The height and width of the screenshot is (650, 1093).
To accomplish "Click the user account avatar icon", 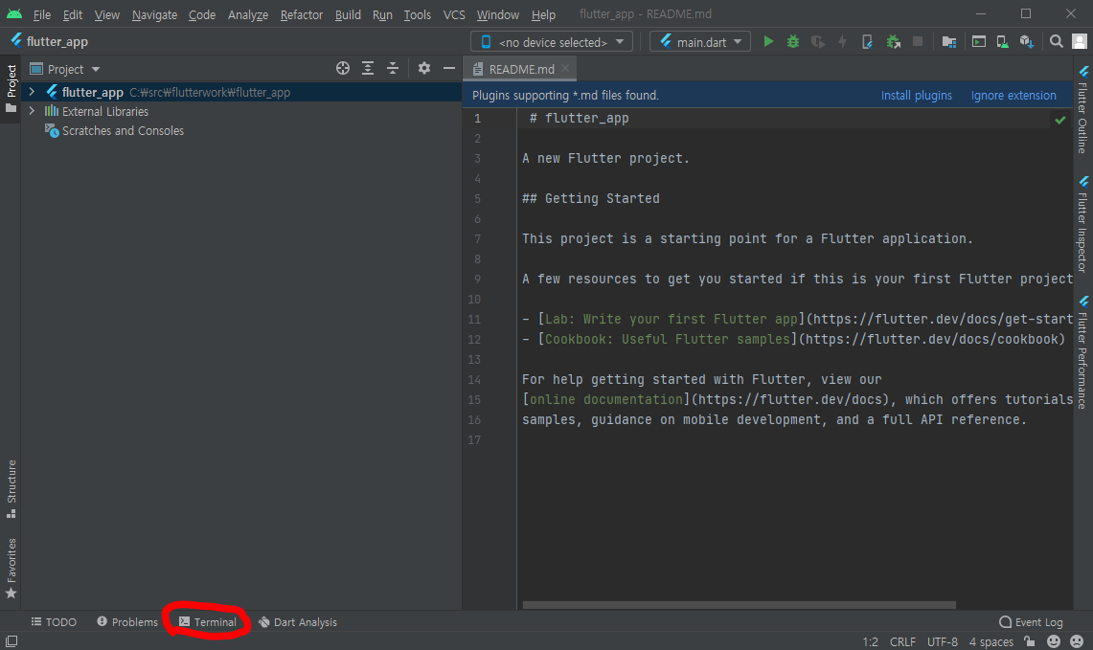I will [1079, 42].
